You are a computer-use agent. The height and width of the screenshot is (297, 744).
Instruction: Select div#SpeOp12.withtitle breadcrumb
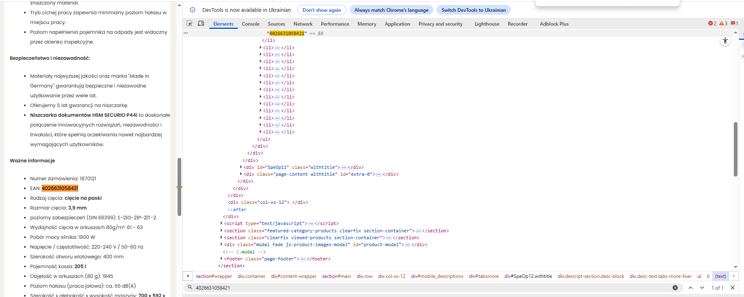pyautogui.click(x=528, y=276)
